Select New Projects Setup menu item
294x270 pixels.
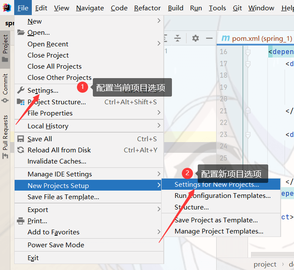88,185
